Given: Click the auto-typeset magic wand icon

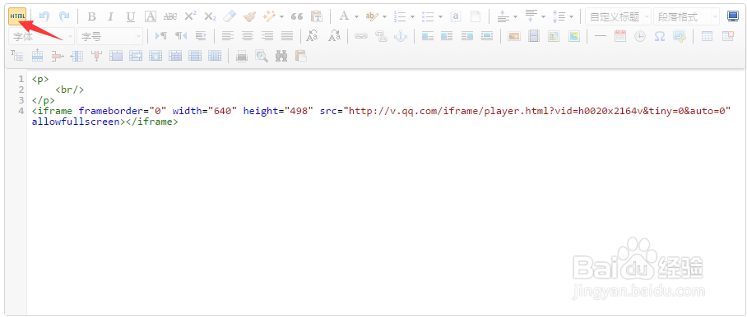Looking at the screenshot, I should [x=269, y=16].
